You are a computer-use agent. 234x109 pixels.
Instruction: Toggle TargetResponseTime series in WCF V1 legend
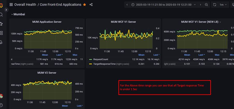point(104,64)
